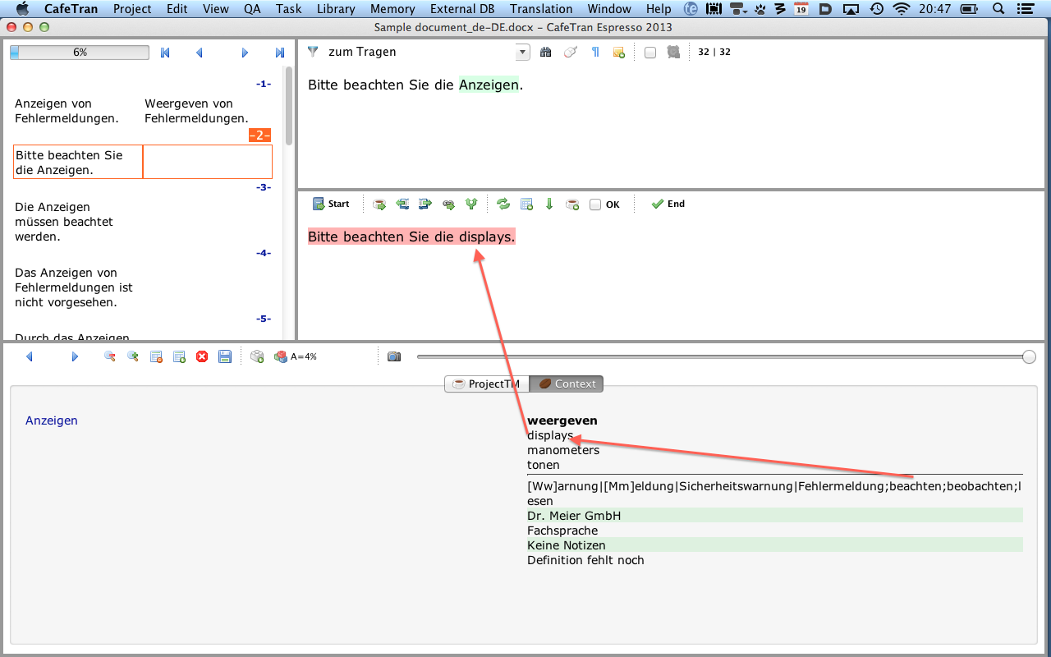The height and width of the screenshot is (657, 1051).
Task: Click the red X delete icon
Action: click(202, 356)
